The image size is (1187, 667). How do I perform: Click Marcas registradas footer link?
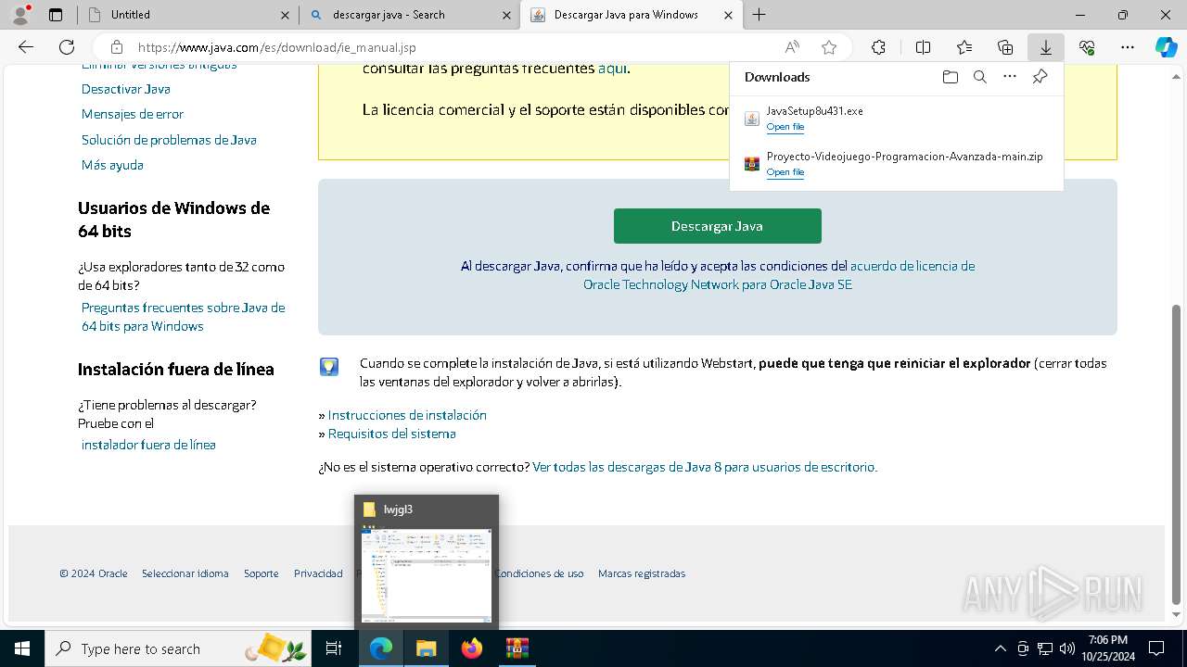point(642,573)
